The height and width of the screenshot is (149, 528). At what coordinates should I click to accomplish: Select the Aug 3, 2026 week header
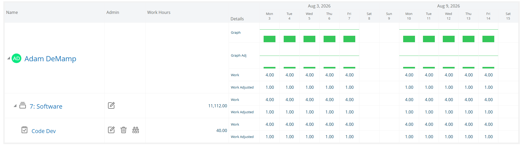coord(319,6)
